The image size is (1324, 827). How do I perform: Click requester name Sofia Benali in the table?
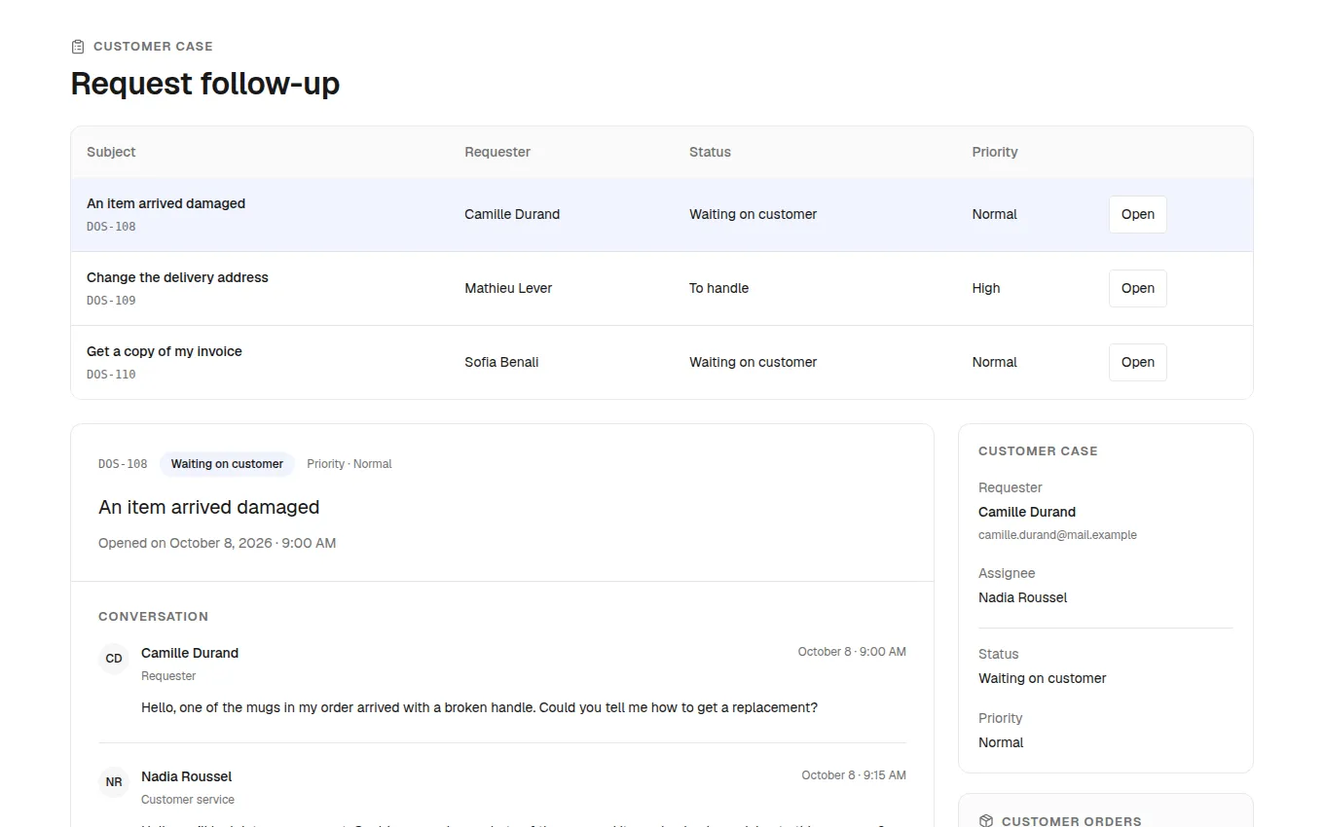(501, 362)
